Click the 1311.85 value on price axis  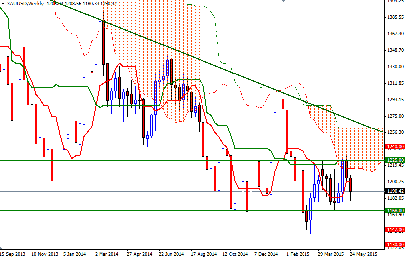[395, 83]
